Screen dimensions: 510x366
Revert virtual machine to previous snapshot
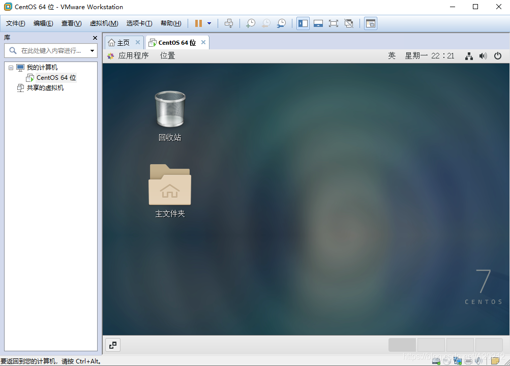click(266, 23)
